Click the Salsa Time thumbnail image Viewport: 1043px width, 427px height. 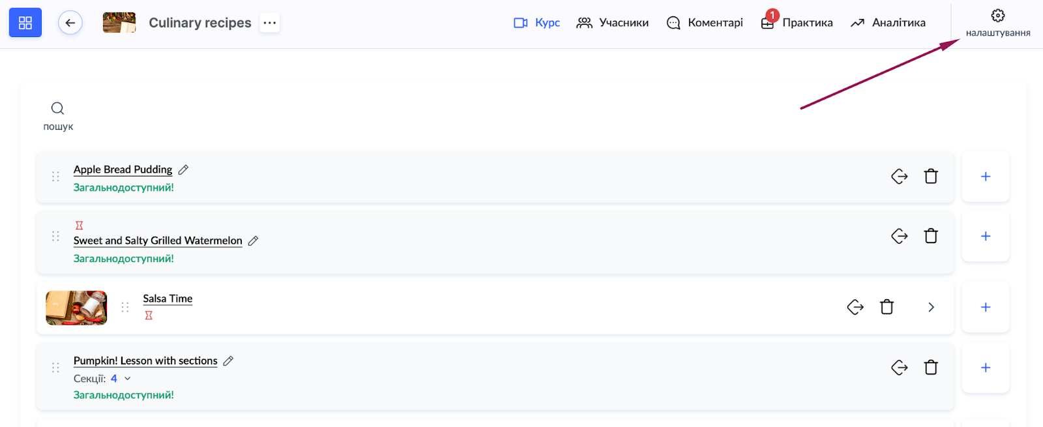pos(76,308)
